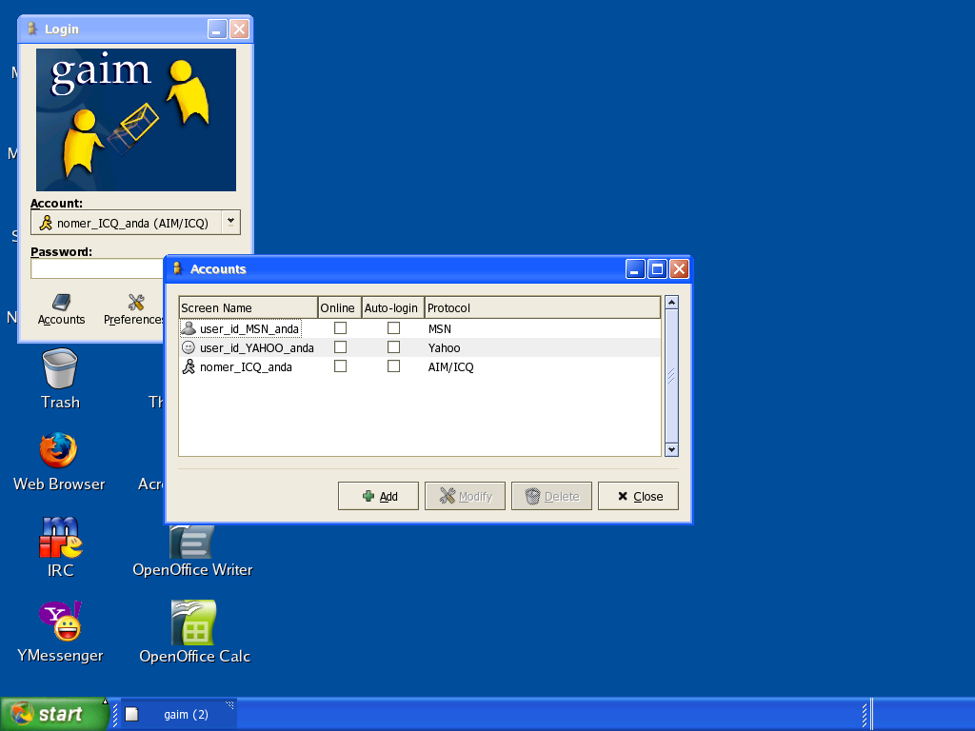This screenshot has width=975, height=731.
Task: Sort by the Auto-login column header
Action: [393, 307]
